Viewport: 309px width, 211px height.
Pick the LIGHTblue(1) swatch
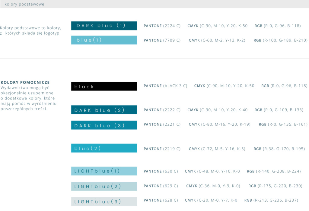[104, 171]
